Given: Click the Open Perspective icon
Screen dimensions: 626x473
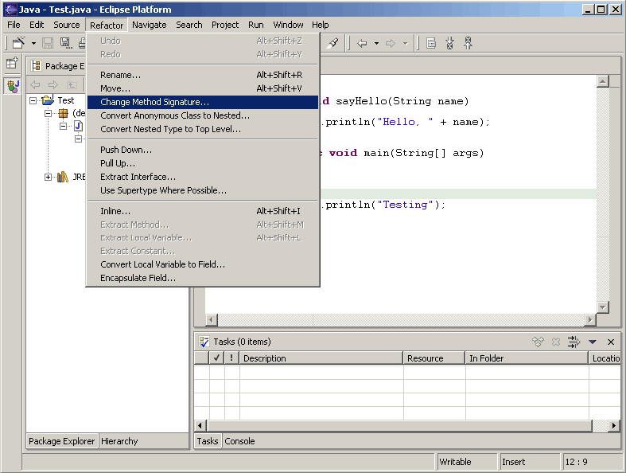Looking at the screenshot, I should (x=12, y=63).
